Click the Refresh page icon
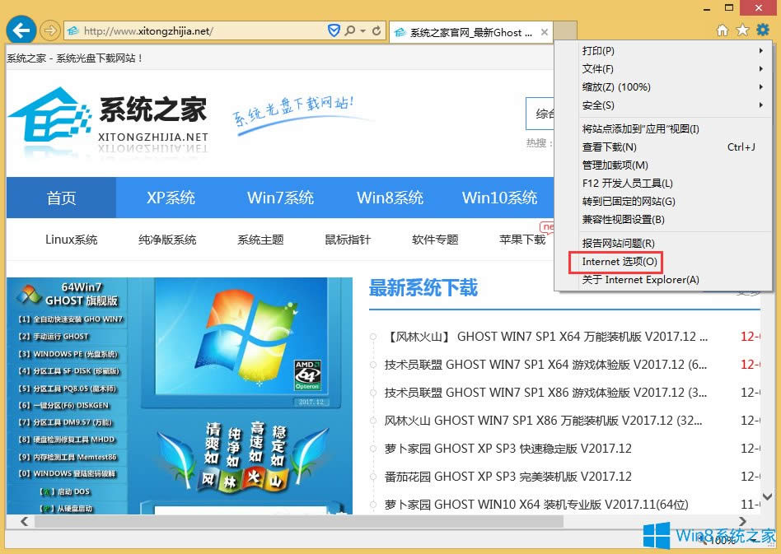The image size is (781, 554). (376, 30)
